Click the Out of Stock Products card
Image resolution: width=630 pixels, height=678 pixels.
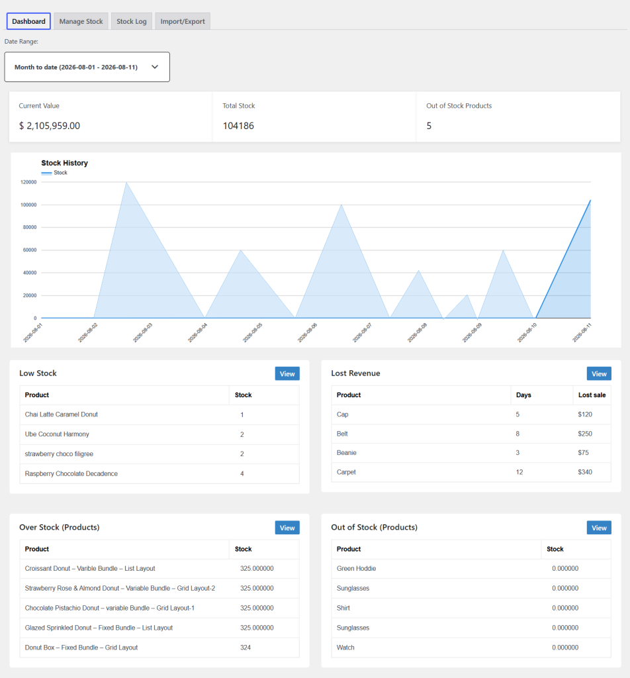pyautogui.click(x=518, y=117)
